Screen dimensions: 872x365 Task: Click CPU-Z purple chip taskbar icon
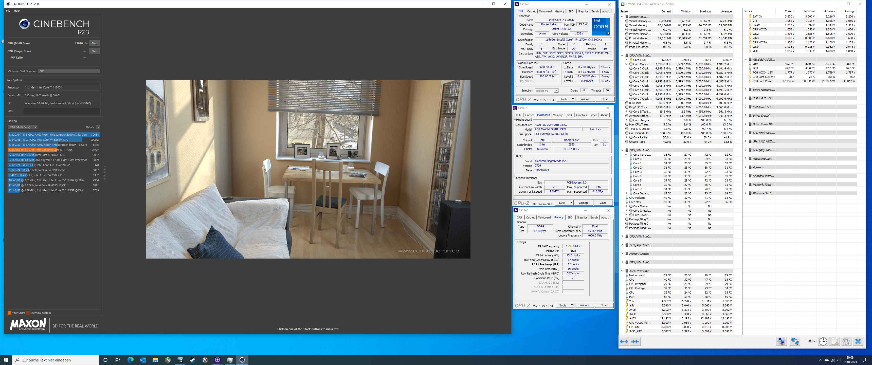(217, 360)
